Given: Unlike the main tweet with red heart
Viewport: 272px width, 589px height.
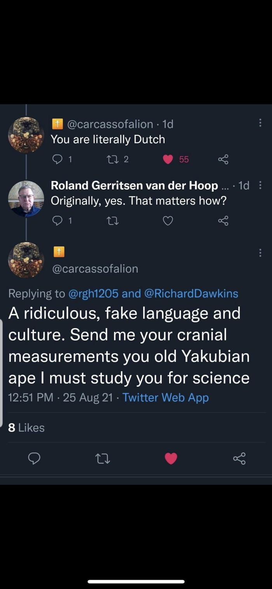Looking at the screenshot, I should tap(171, 459).
